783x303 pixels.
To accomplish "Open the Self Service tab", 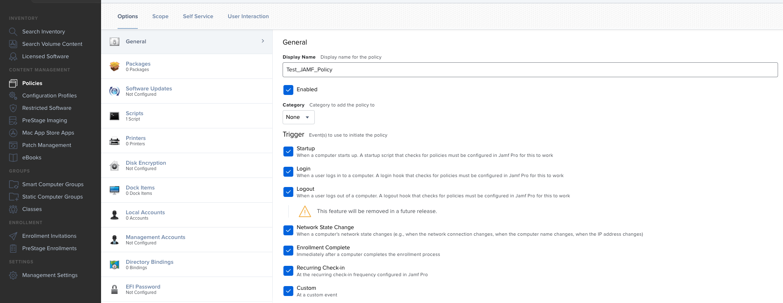I will point(198,17).
